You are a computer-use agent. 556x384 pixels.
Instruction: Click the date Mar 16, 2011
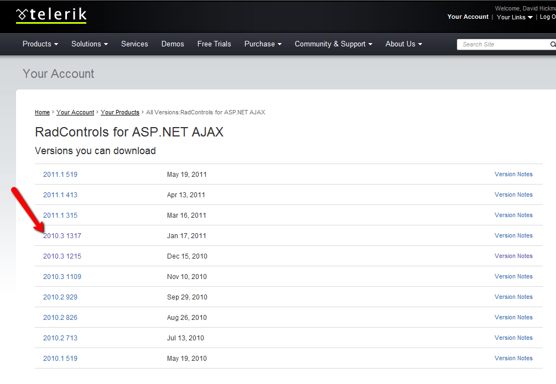pos(186,215)
